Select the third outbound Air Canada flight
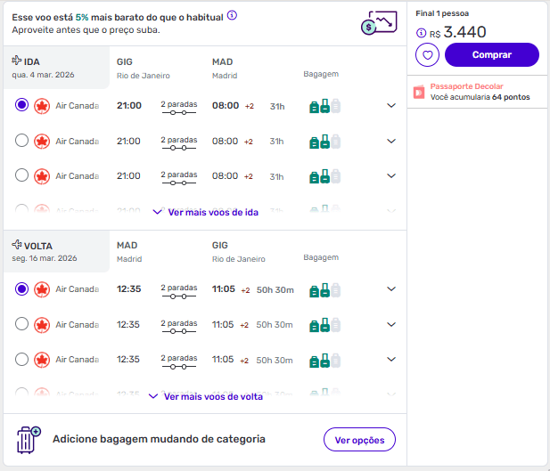Image resolution: width=550 pixels, height=471 pixels. [x=22, y=175]
